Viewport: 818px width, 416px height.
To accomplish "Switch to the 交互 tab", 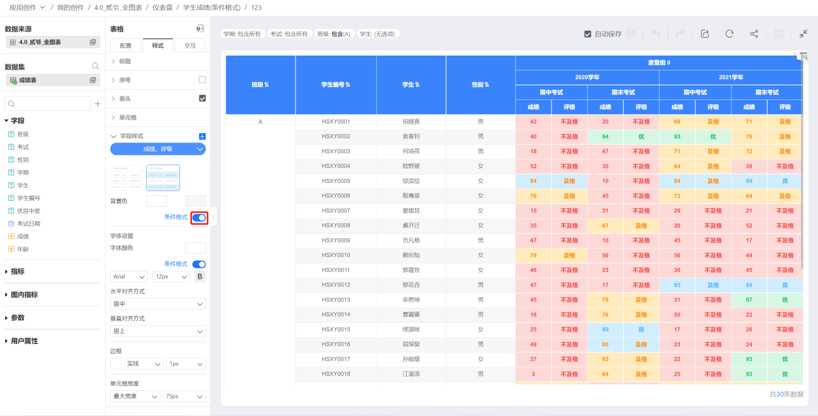I will 190,45.
